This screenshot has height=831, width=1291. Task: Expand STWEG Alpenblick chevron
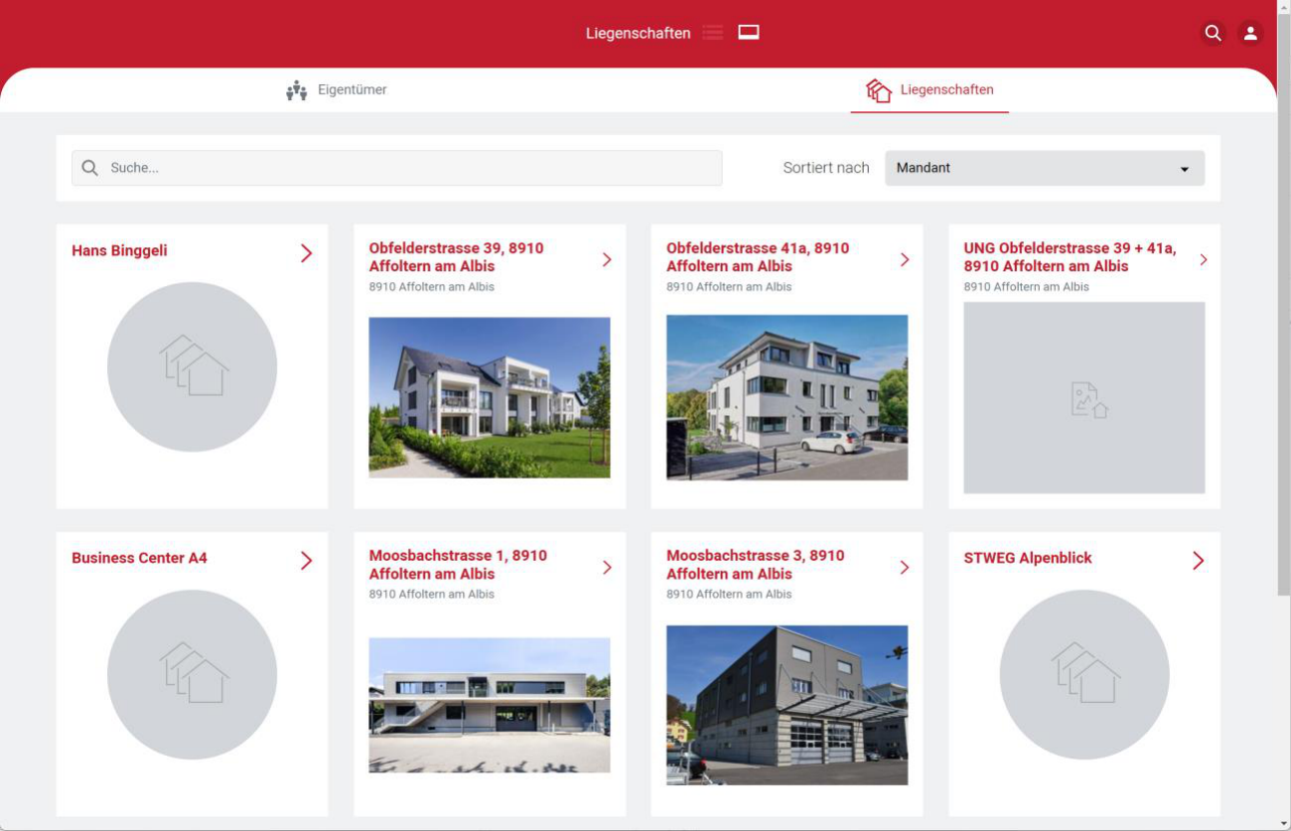coord(1198,561)
